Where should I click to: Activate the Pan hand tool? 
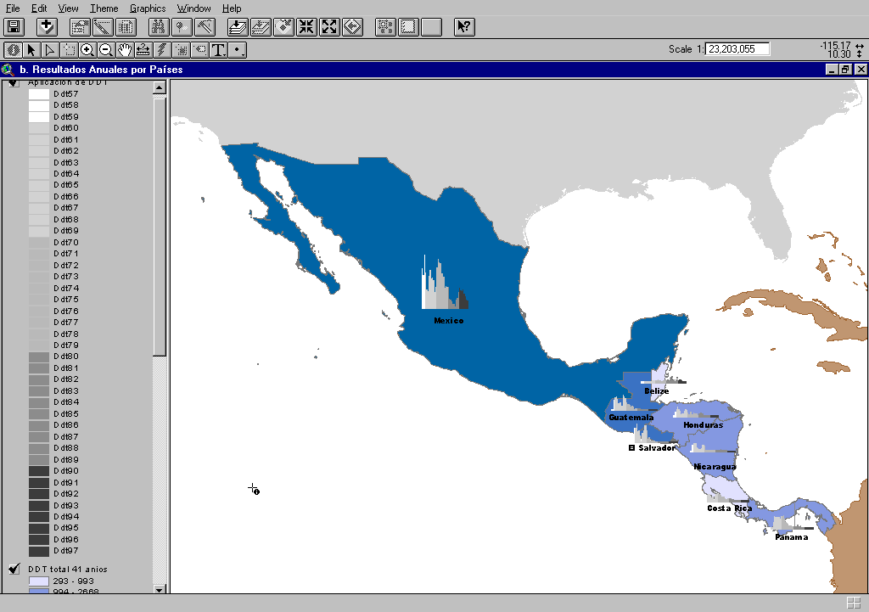tap(125, 50)
